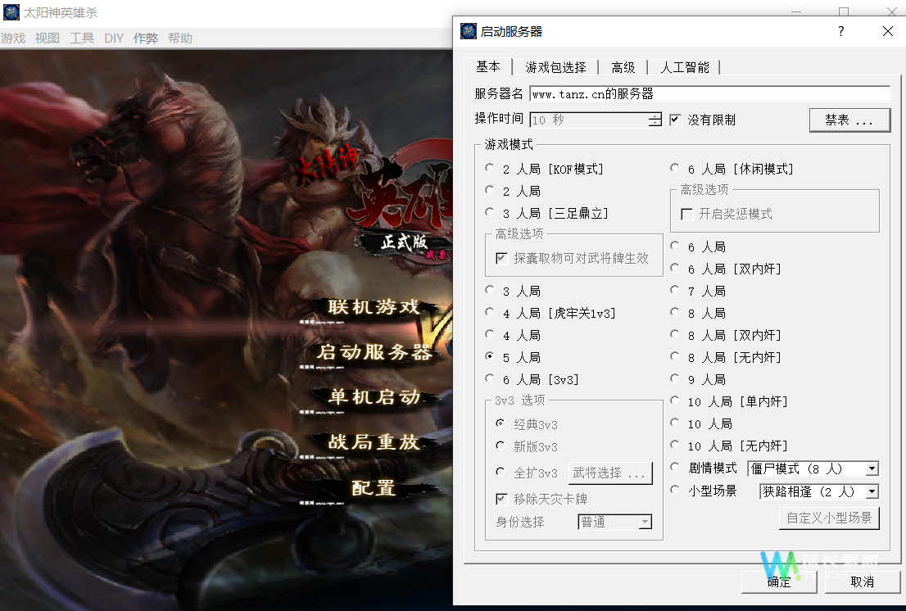The height and width of the screenshot is (611, 906).
Task: Select the plain 3 人局 mode
Action: (x=490, y=290)
